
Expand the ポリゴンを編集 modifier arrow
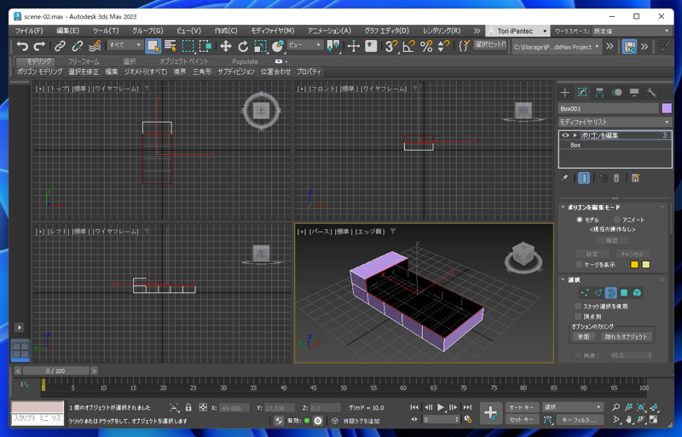pos(575,135)
